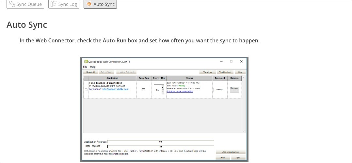Click the 'Scheduling has been enabled' status message
352x163 pixels.
click(x=145, y=153)
